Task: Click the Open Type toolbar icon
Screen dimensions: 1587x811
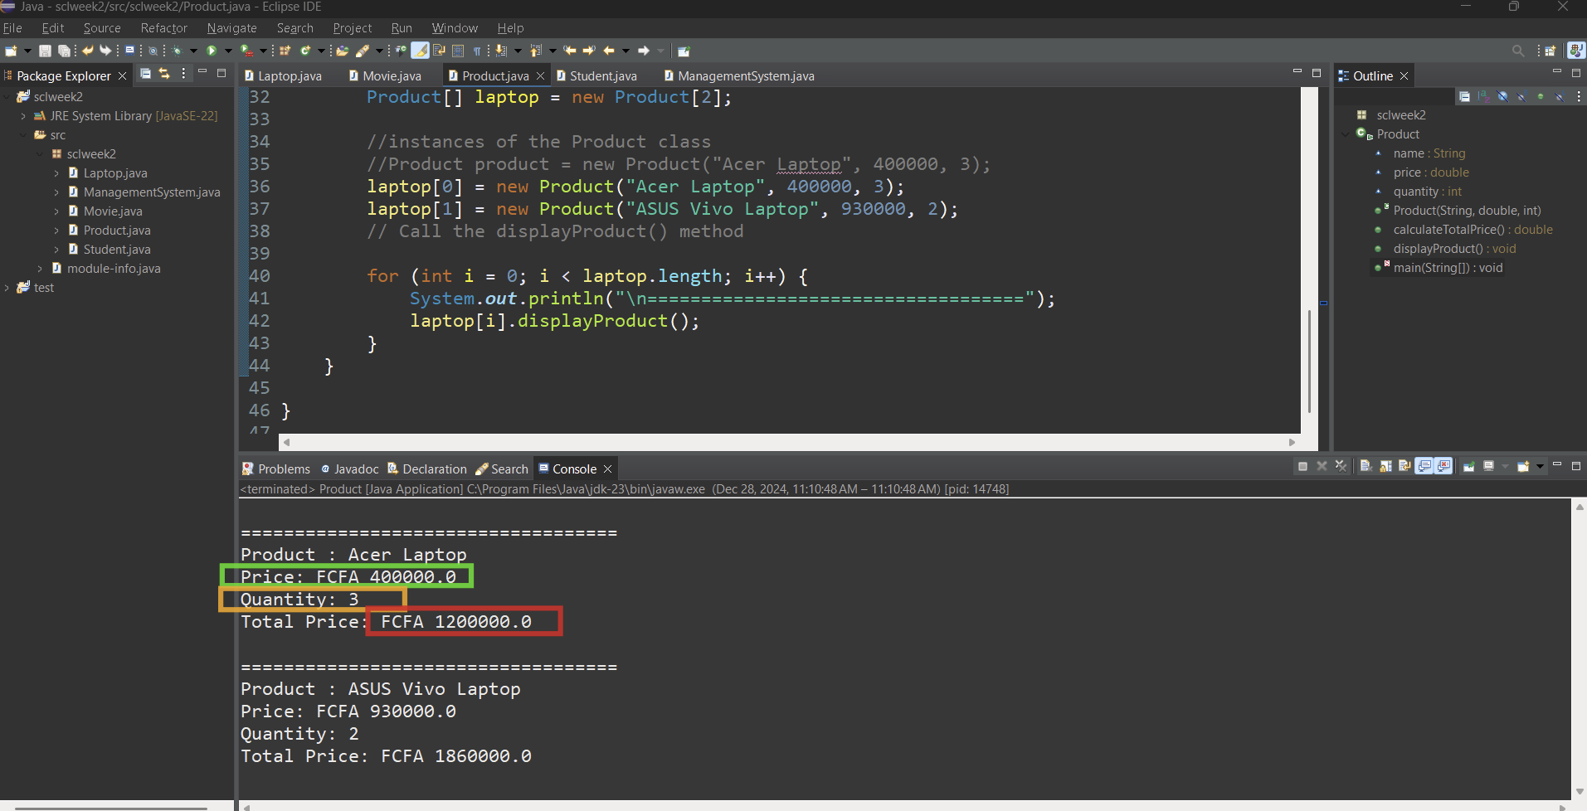Action: (x=342, y=51)
